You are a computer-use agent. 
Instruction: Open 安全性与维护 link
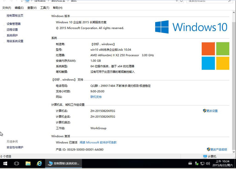15,147
